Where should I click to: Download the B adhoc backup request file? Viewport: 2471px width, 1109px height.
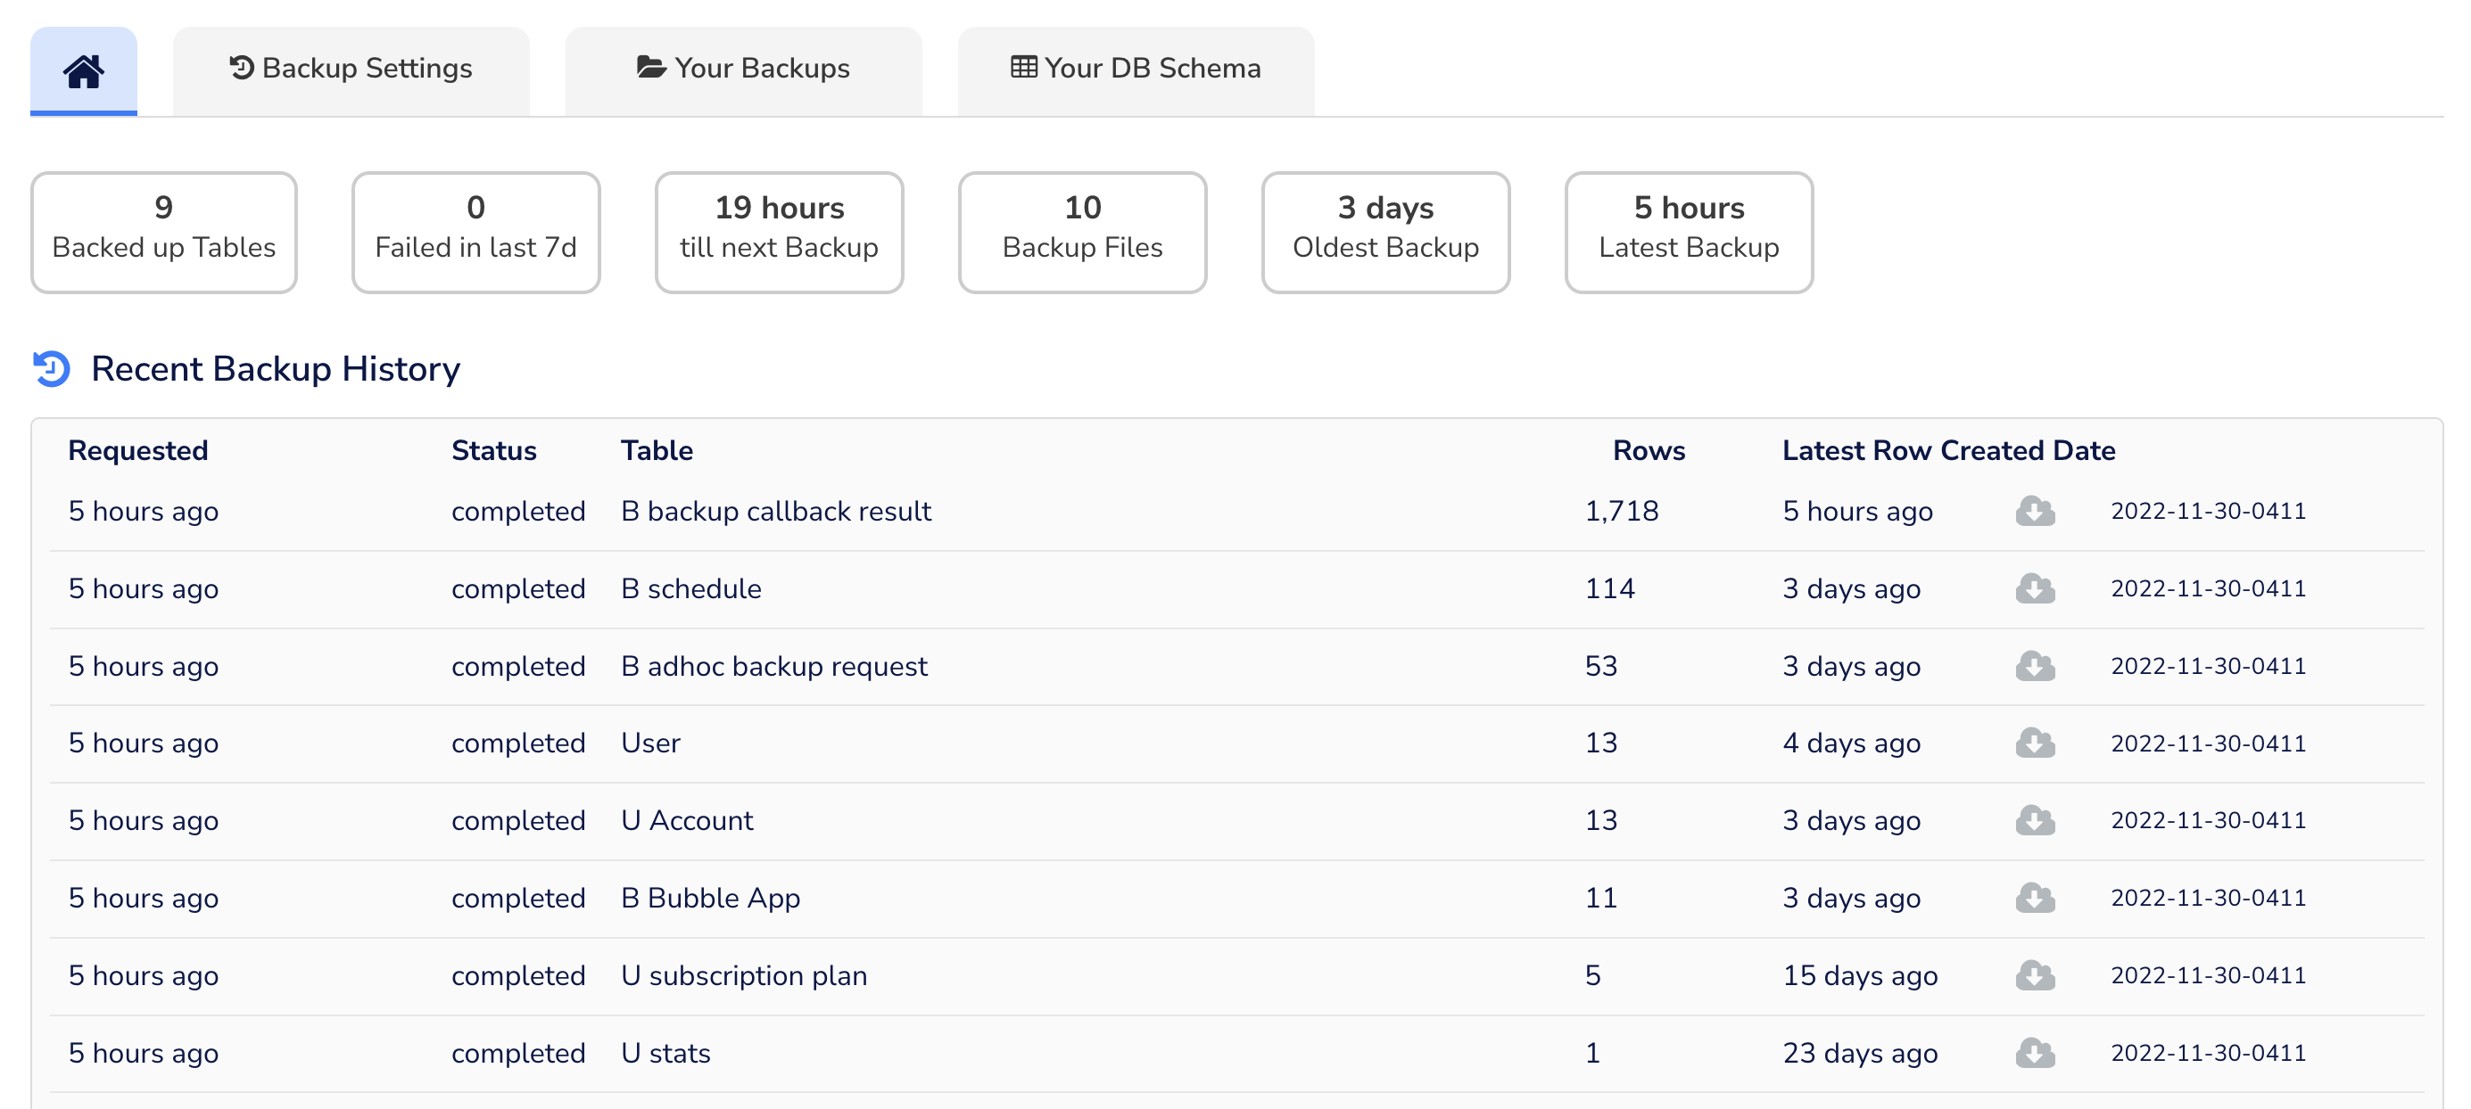pos(2035,666)
